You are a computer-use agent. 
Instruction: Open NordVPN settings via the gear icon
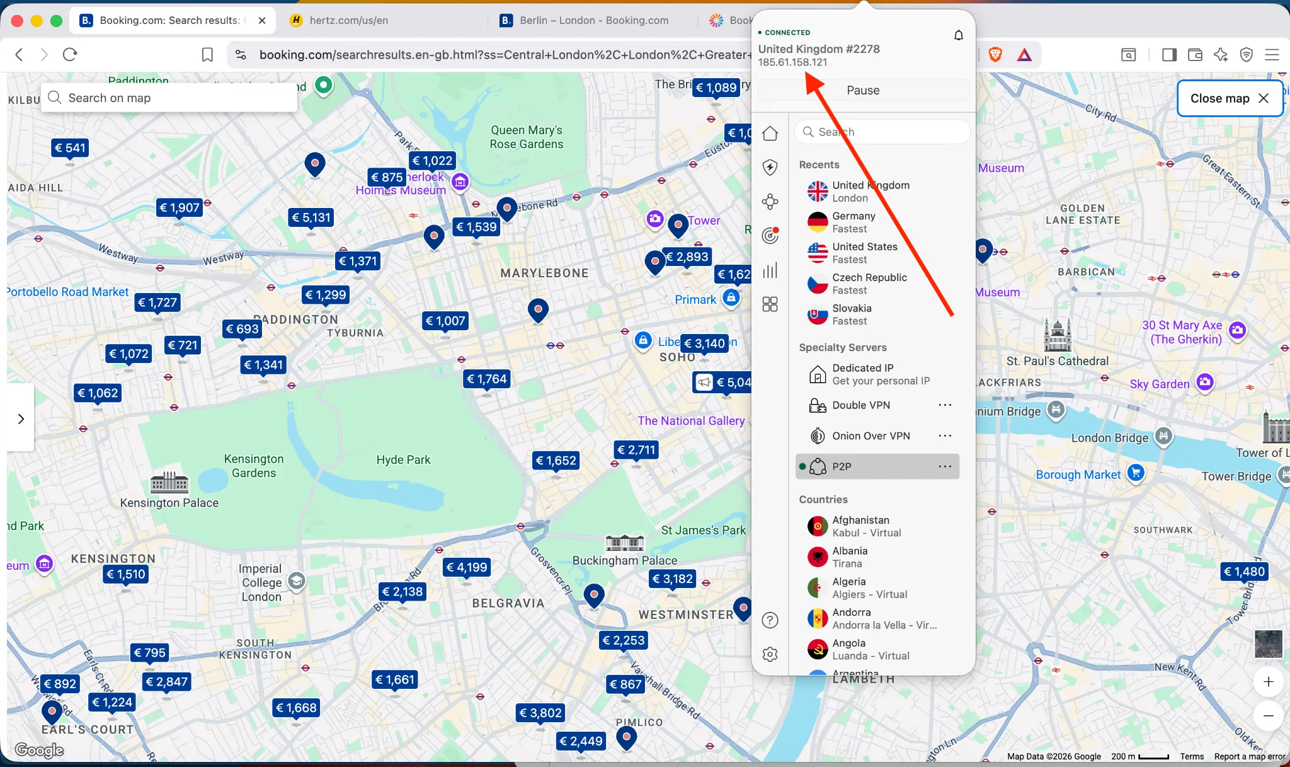pyautogui.click(x=770, y=654)
